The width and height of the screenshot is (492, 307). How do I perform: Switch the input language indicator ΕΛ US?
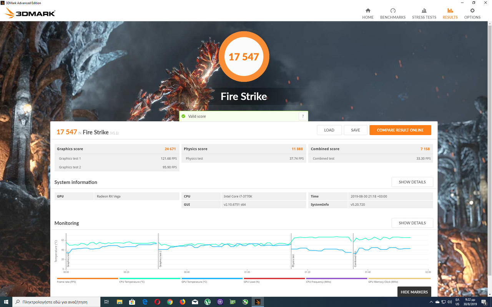pyautogui.click(x=457, y=302)
